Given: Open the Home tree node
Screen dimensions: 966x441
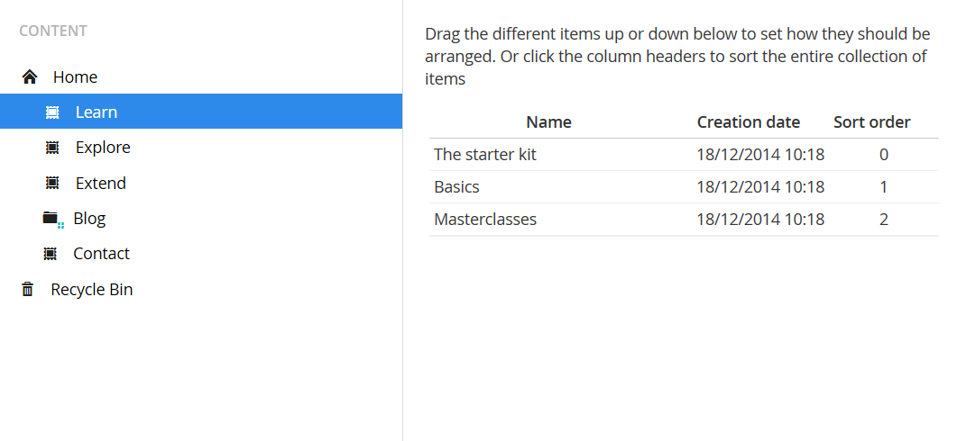Looking at the screenshot, I should click(75, 77).
